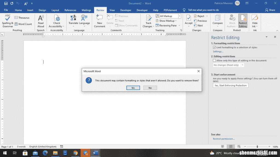Collapse the ribbon with the chevron
280x157 pixels.
pyautogui.click(x=277, y=31)
